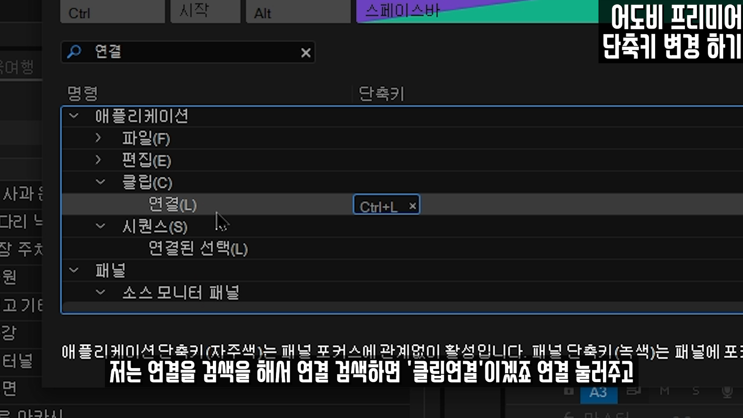Toggle A3 track targeting button
Viewport: 743px width, 418px height.
(598, 392)
